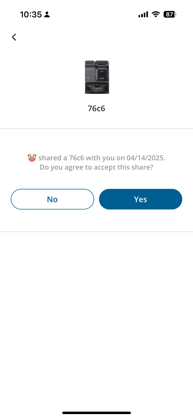
Task: Tap the person icon beside the time
Action: (47, 14)
